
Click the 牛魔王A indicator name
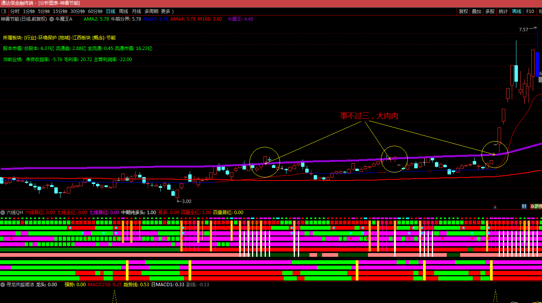coord(64,19)
